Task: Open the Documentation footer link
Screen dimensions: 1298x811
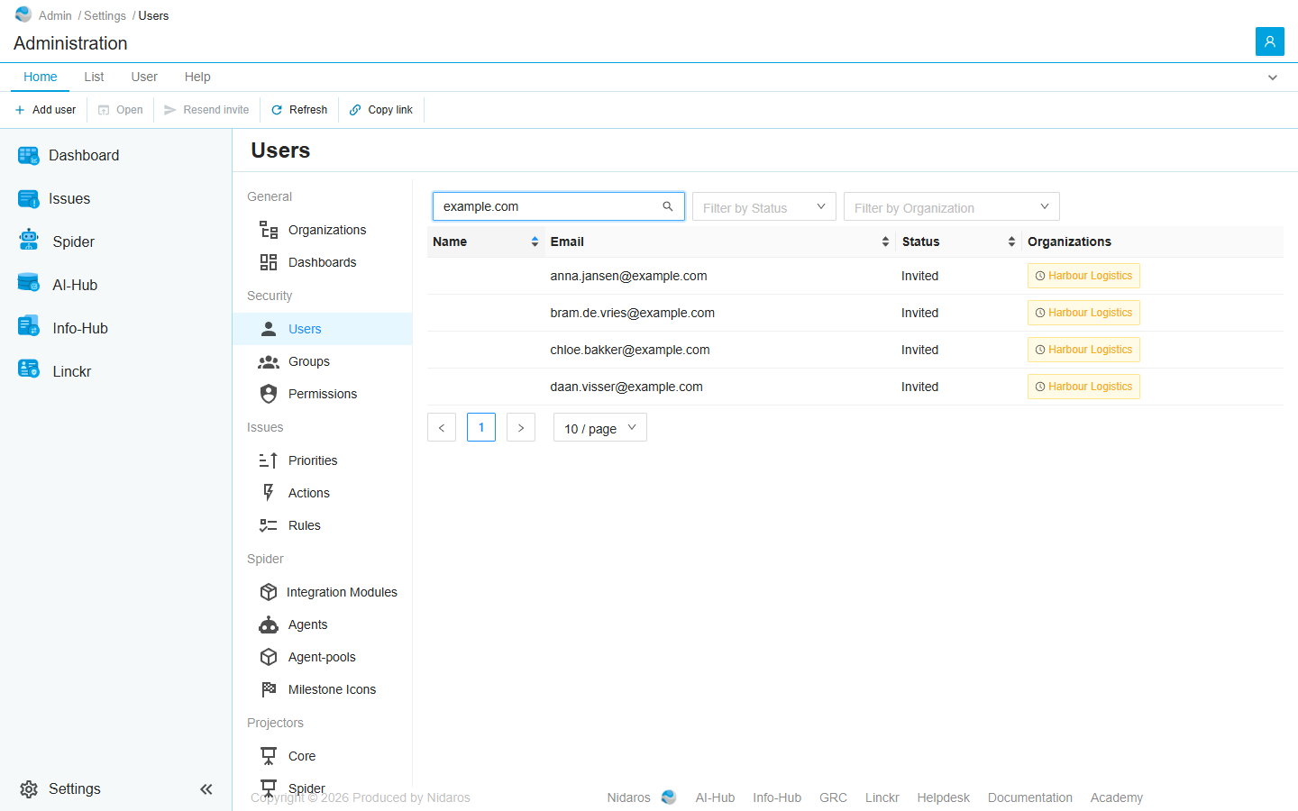Action: pos(1029,797)
